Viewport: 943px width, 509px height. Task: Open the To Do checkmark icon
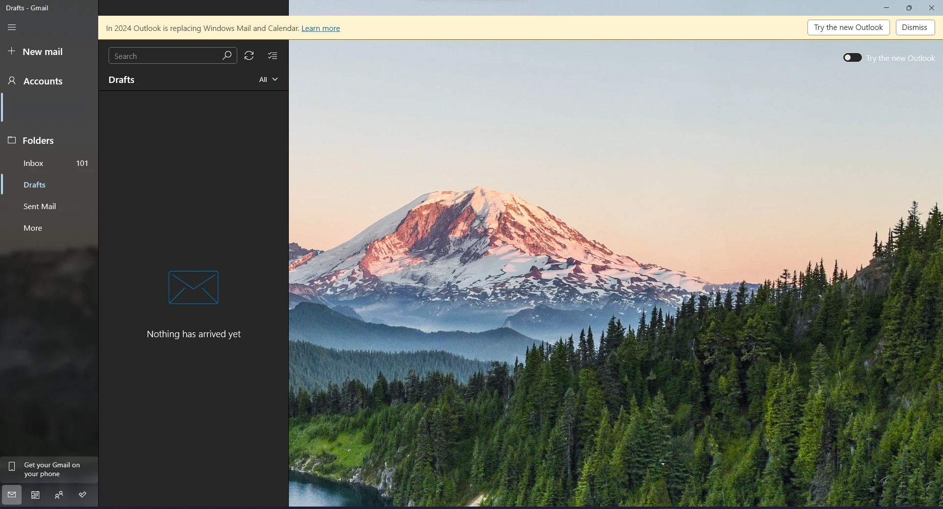coord(83,495)
